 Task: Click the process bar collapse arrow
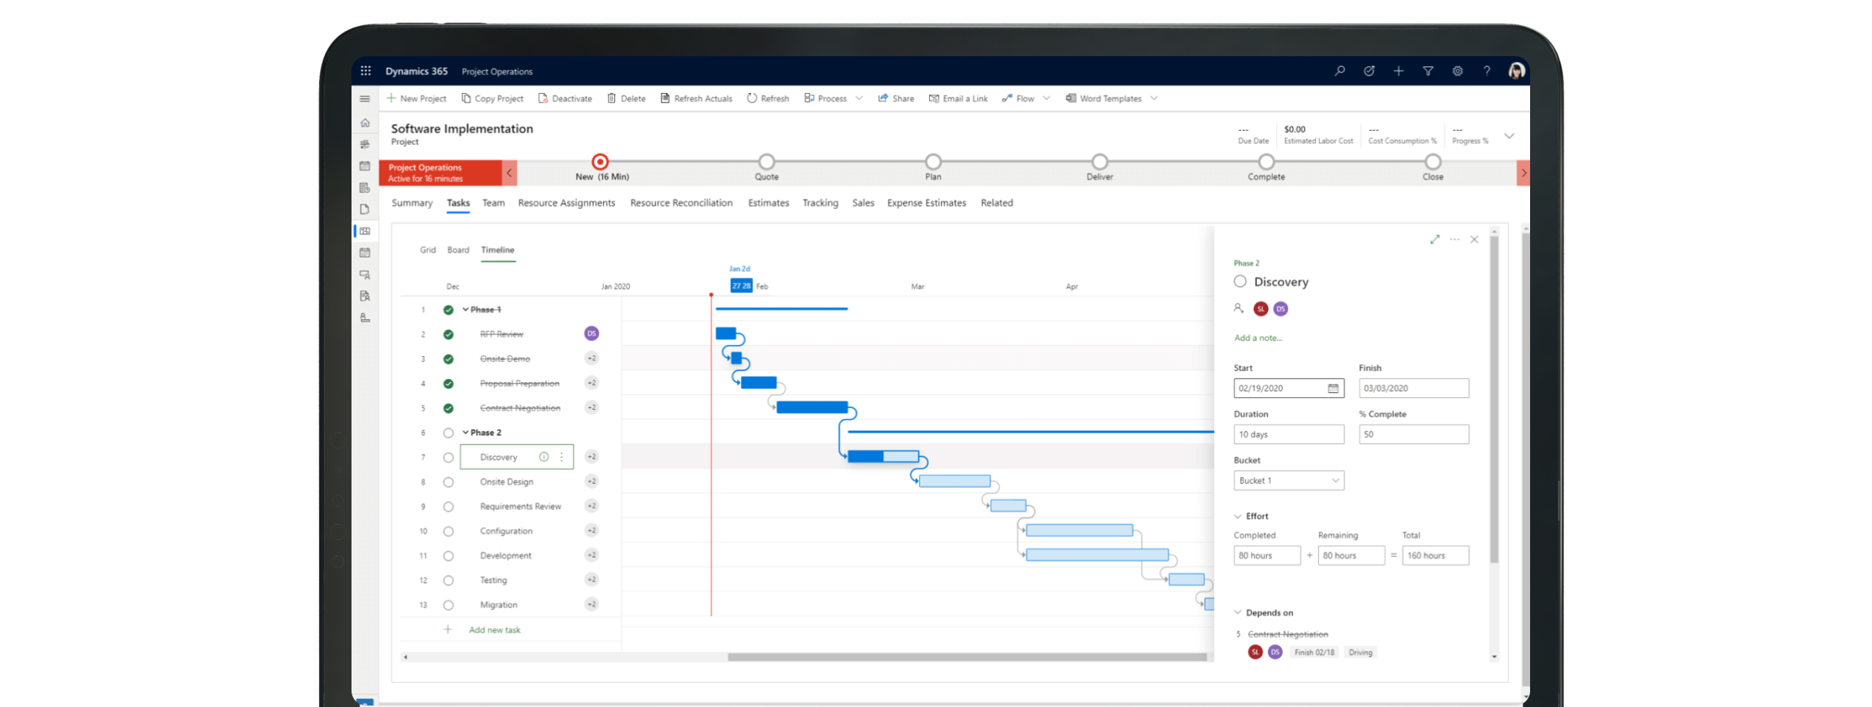tap(509, 173)
